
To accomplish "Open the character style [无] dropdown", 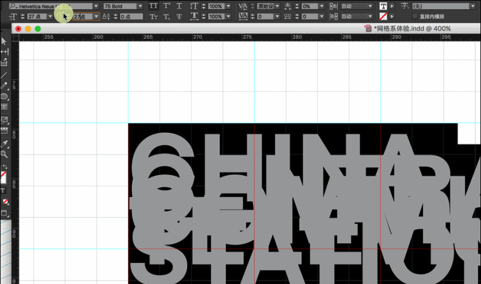I will point(472,6).
